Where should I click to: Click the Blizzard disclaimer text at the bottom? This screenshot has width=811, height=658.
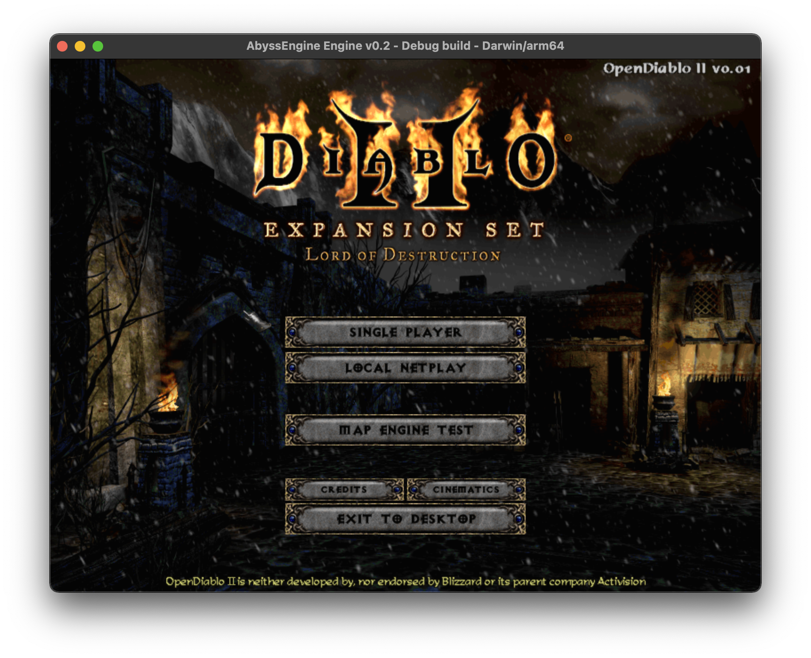[405, 582]
